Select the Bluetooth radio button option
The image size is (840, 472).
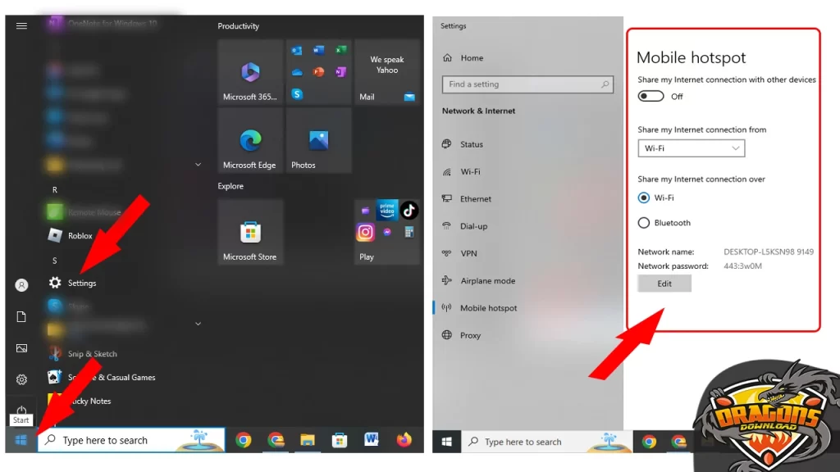(x=644, y=223)
